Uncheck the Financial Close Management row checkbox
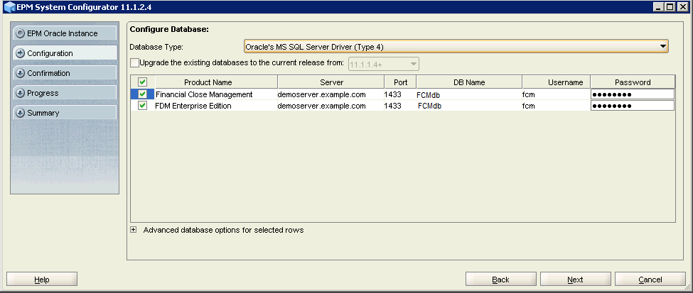Image resolution: width=693 pixels, height=293 pixels. coord(142,94)
